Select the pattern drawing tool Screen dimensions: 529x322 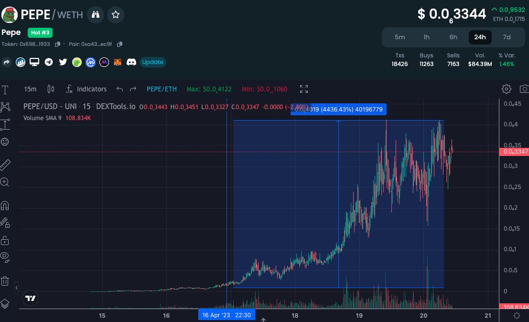[x=5, y=107]
